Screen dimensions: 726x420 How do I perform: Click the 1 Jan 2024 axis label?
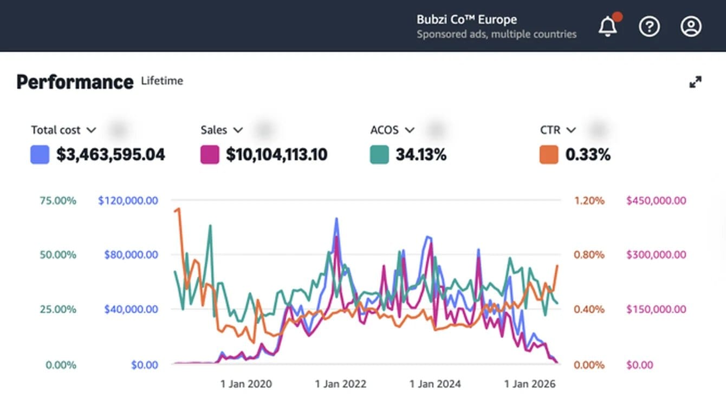click(435, 384)
